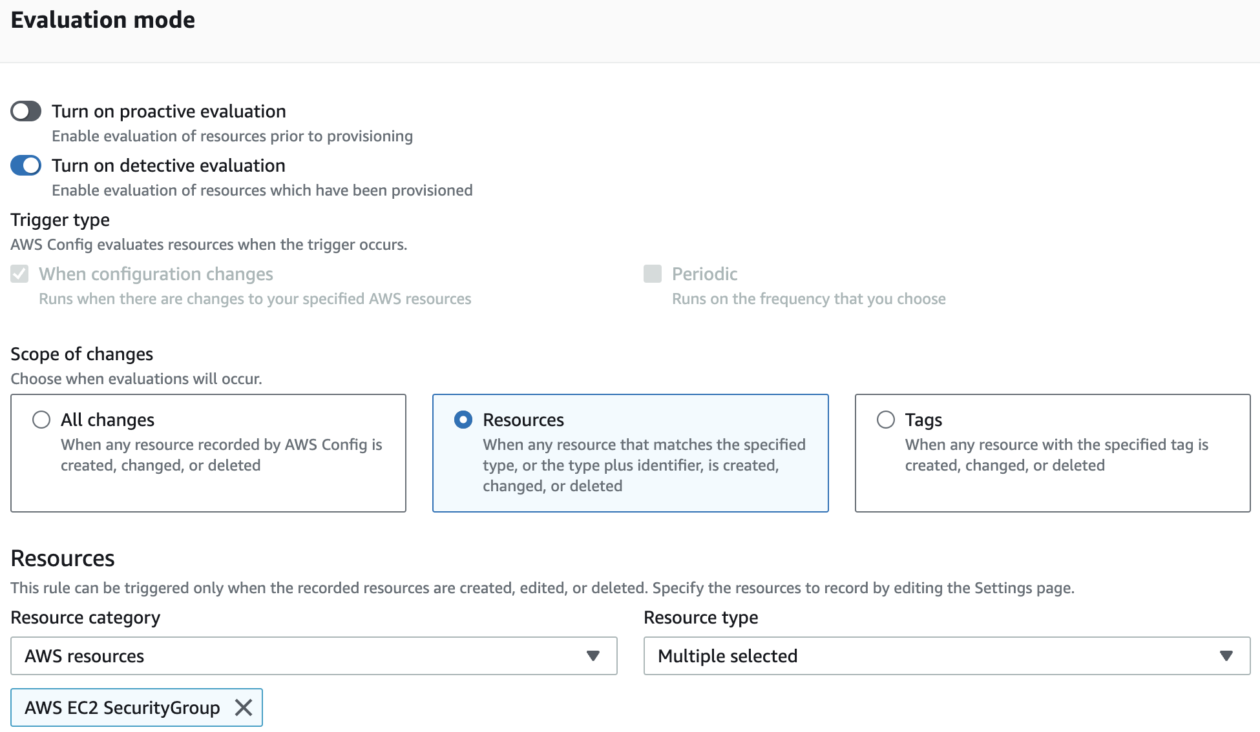The height and width of the screenshot is (732, 1260).
Task: Disable detective evaluation
Action: point(26,165)
